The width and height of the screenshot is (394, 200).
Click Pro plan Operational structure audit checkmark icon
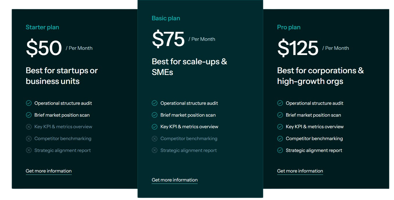click(280, 103)
